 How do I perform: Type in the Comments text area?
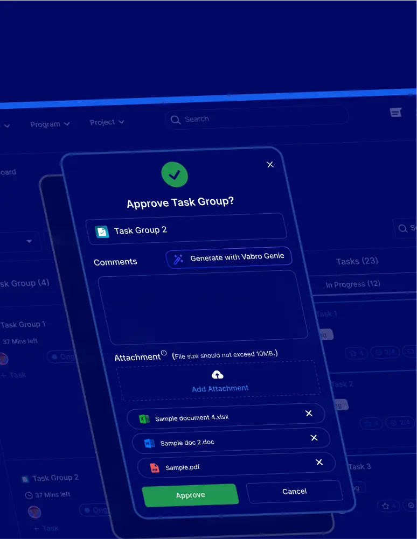[202, 307]
